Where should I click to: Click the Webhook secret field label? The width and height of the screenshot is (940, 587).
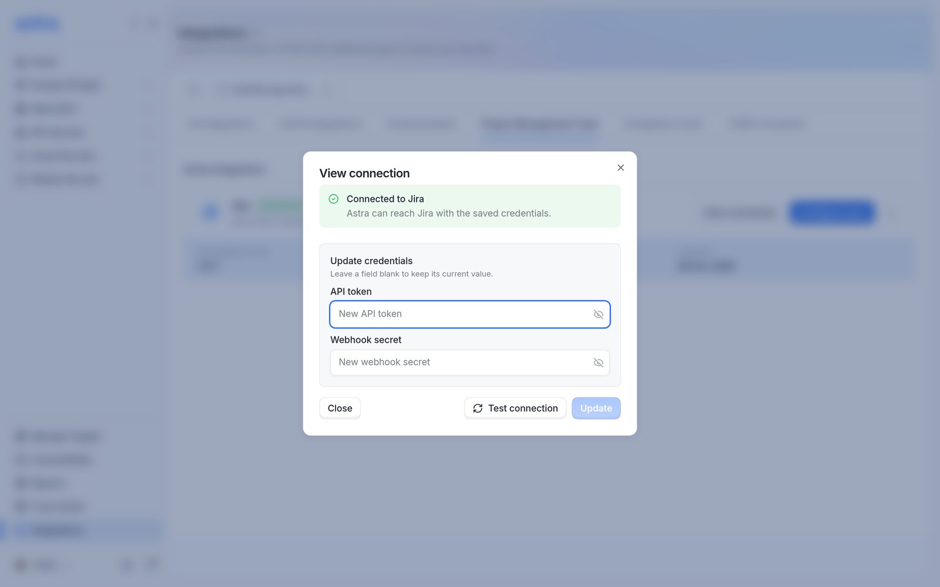tap(366, 340)
